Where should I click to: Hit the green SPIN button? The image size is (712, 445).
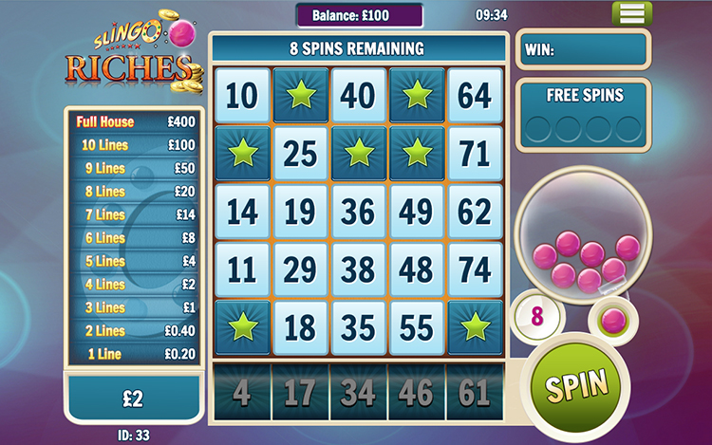point(576,386)
